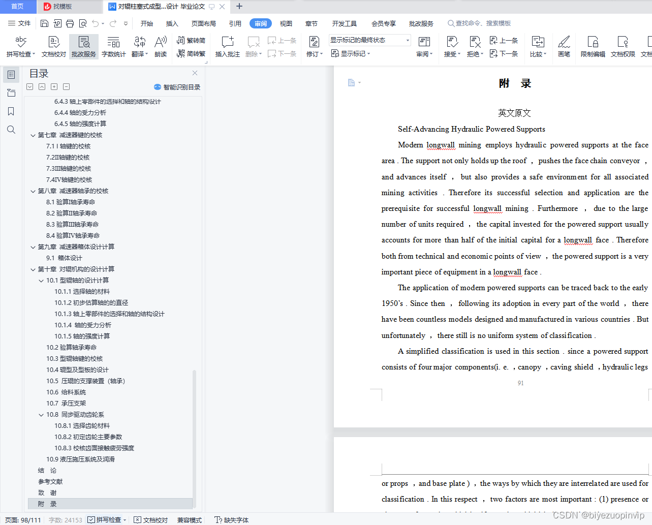Click the 修订 track changes icon

click(315, 42)
